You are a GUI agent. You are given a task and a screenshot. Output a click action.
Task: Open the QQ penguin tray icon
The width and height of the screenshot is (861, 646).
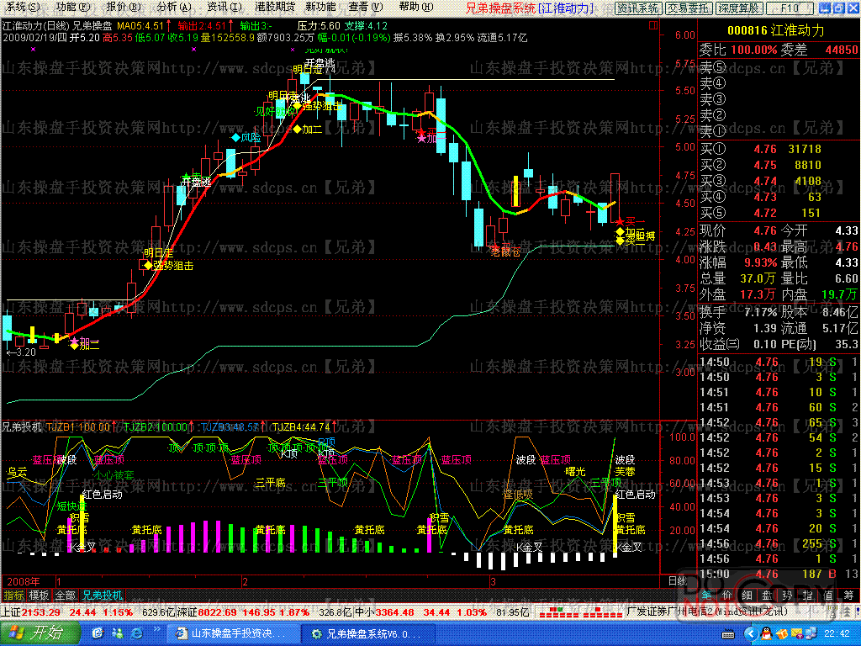(x=766, y=634)
